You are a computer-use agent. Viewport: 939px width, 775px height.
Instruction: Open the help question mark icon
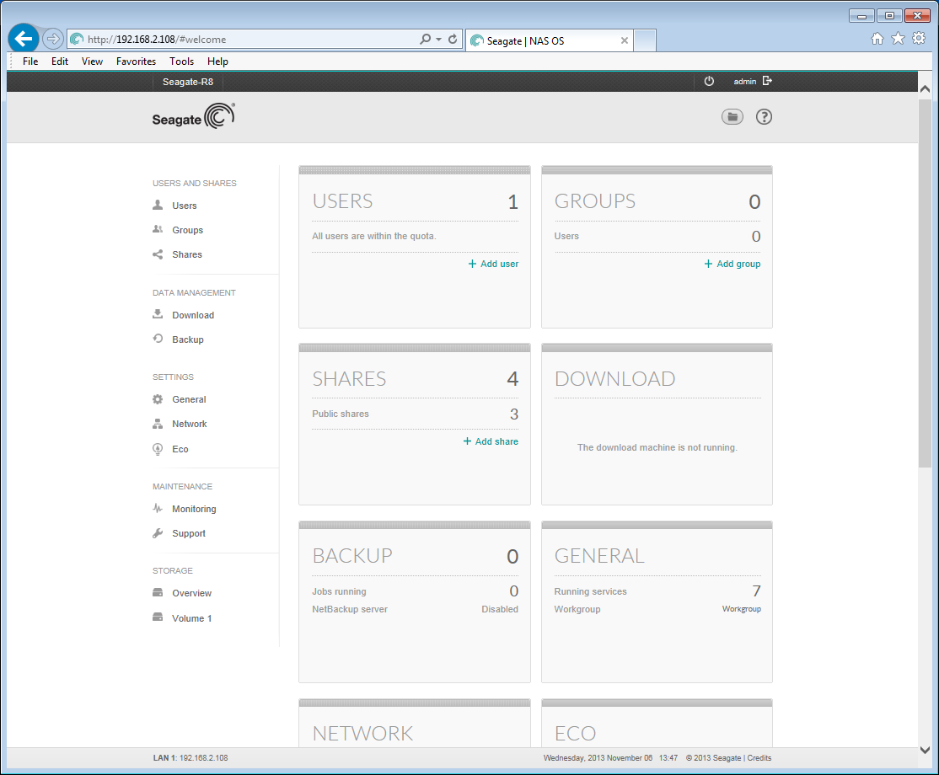[x=764, y=117]
